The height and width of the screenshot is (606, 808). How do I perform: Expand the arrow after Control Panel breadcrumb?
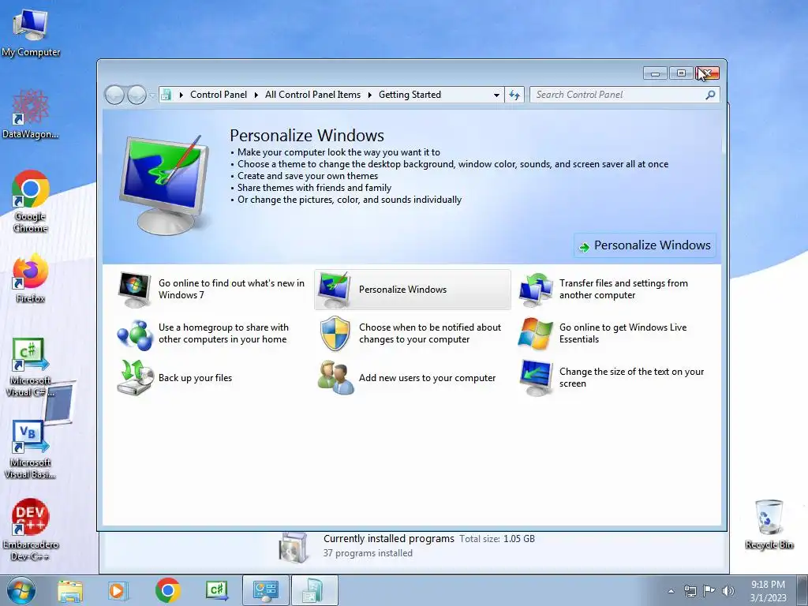pyautogui.click(x=256, y=95)
